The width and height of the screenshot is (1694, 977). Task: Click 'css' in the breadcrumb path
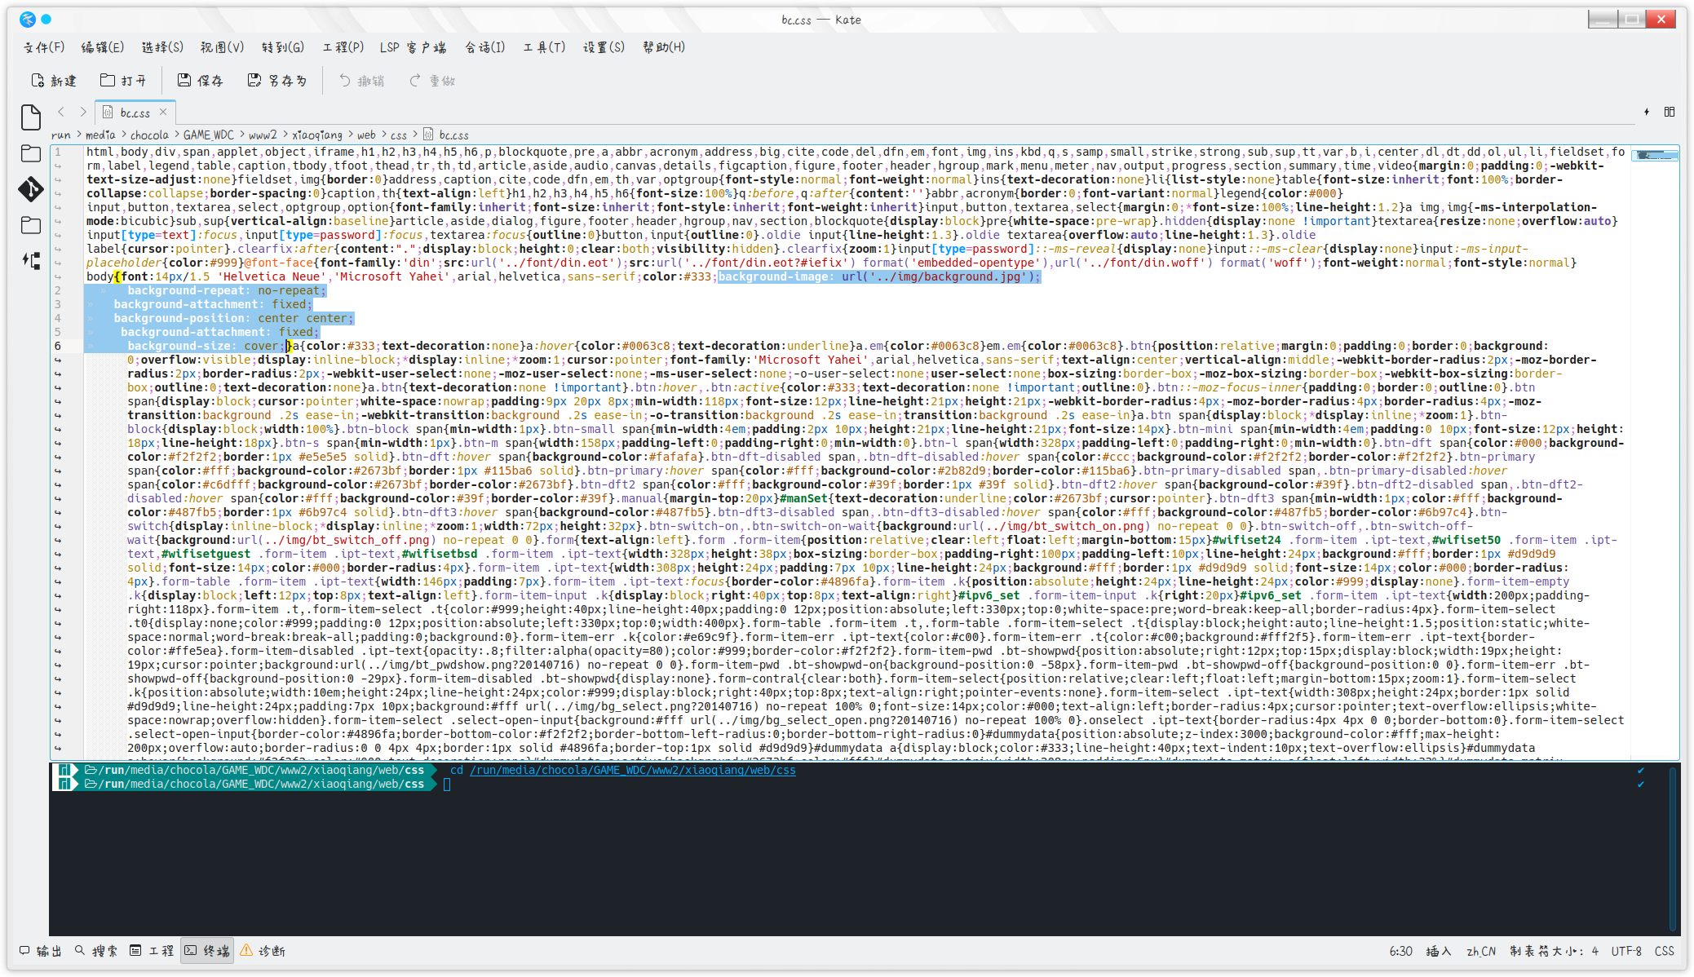click(398, 135)
